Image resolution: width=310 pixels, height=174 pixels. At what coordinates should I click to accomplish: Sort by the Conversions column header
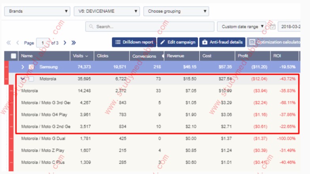(x=147, y=56)
